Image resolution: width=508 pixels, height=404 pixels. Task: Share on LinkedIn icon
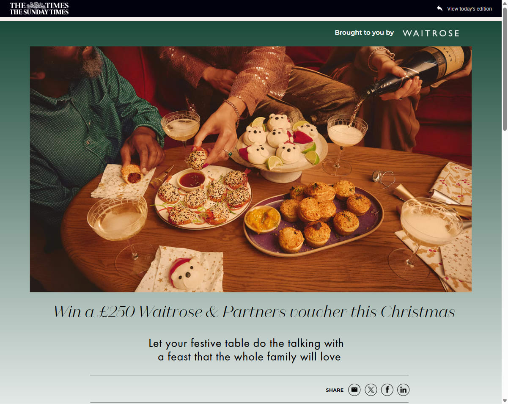point(403,390)
